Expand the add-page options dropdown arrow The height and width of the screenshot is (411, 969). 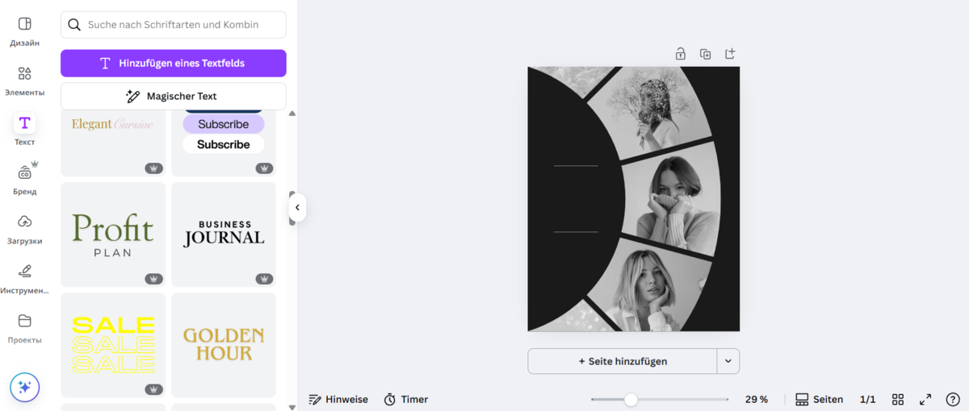pos(728,361)
